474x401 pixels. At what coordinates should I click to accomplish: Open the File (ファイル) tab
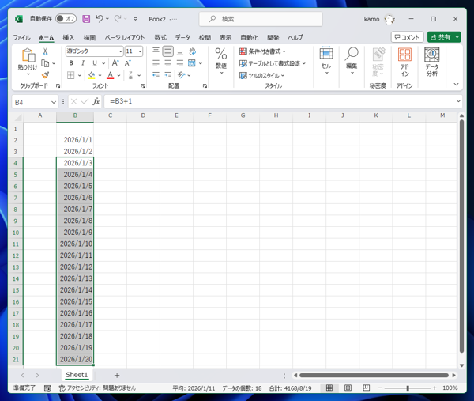point(21,37)
